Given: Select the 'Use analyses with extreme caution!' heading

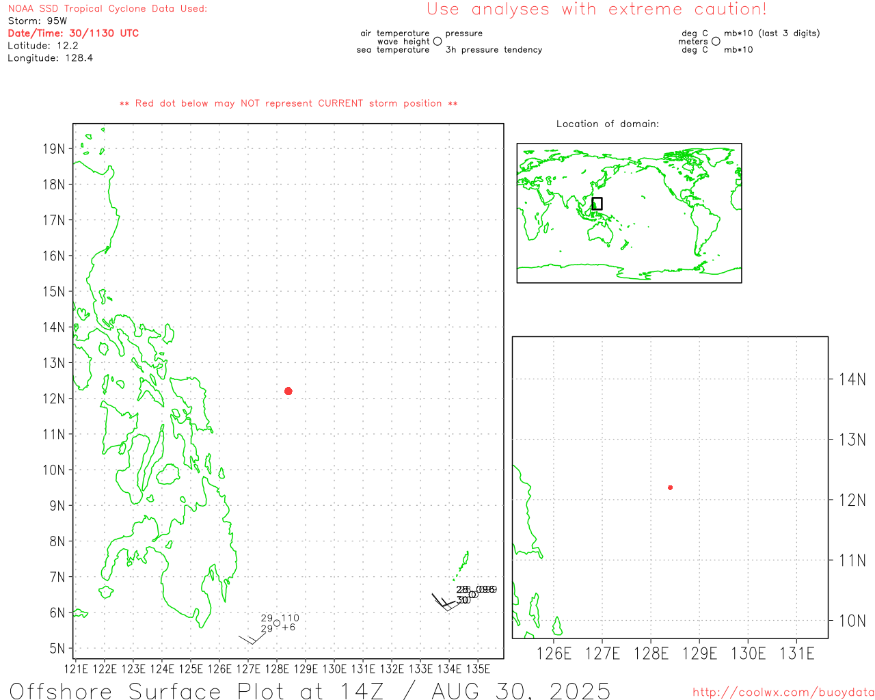Looking at the screenshot, I should [597, 10].
